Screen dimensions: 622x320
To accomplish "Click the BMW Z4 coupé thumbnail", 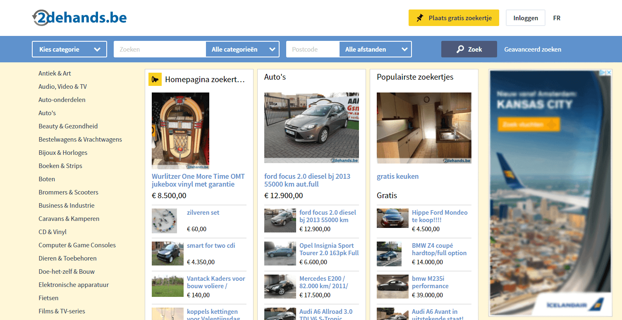I will 389,254.
